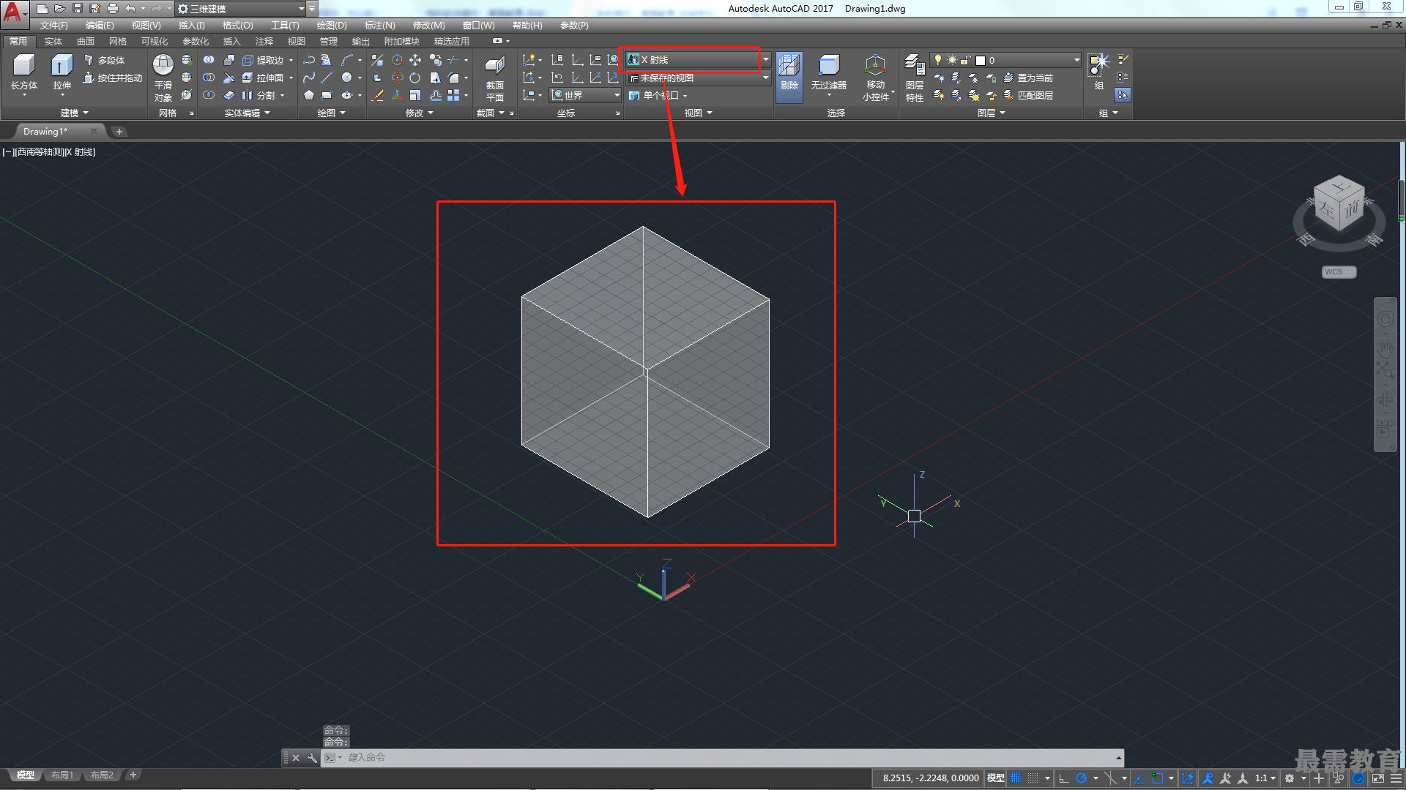The height and width of the screenshot is (790, 1406).
Task: Click the pan hand icon in navigation bar
Action: point(1384,348)
